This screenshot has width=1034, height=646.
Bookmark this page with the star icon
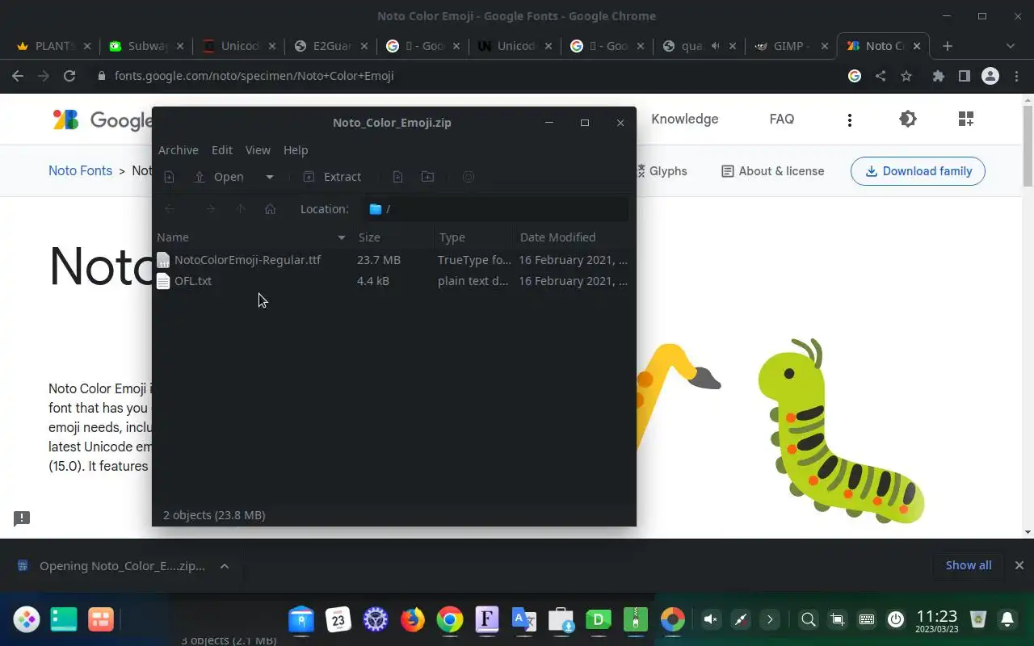click(906, 76)
